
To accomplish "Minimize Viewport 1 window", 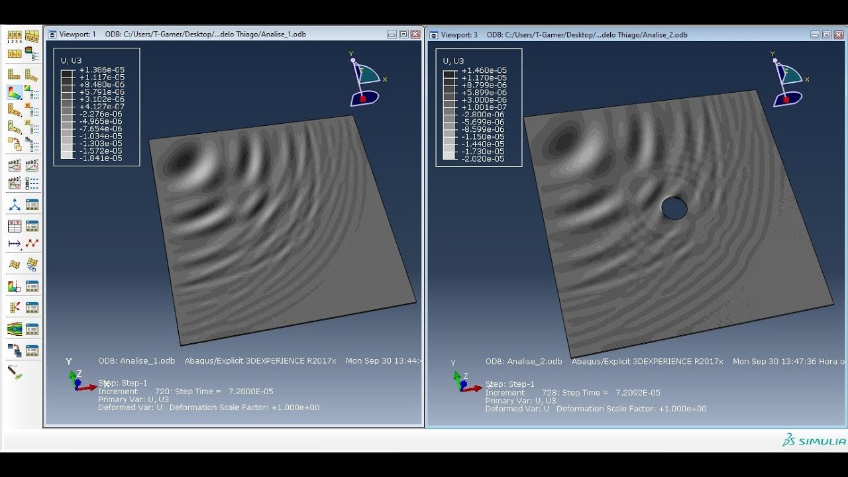I will [x=392, y=34].
